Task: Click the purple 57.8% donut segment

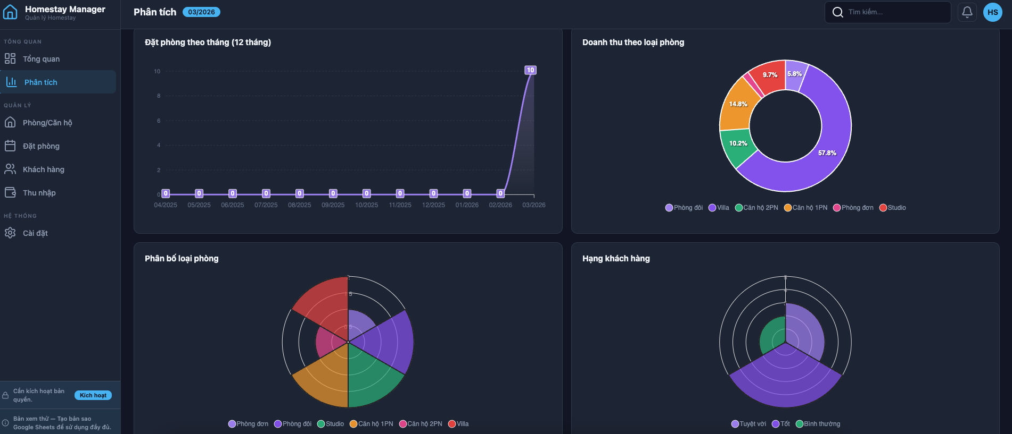Action: point(826,154)
